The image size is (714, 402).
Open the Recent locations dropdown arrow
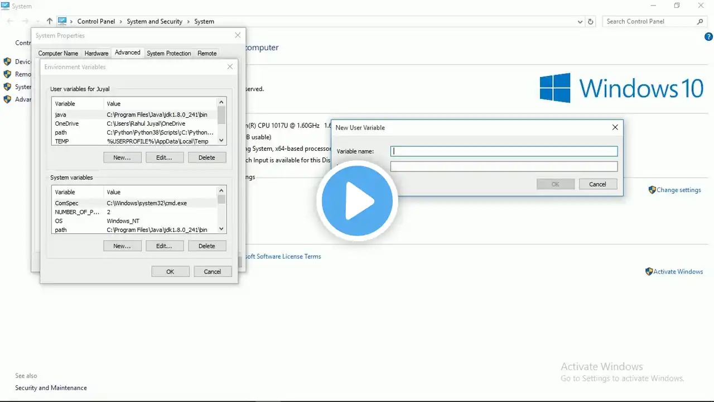pyautogui.click(x=38, y=21)
